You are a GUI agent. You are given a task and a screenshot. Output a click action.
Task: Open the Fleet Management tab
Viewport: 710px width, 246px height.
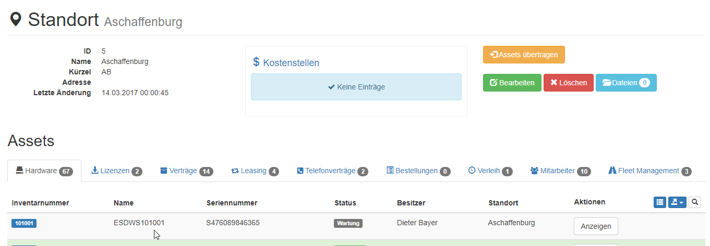[649, 171]
